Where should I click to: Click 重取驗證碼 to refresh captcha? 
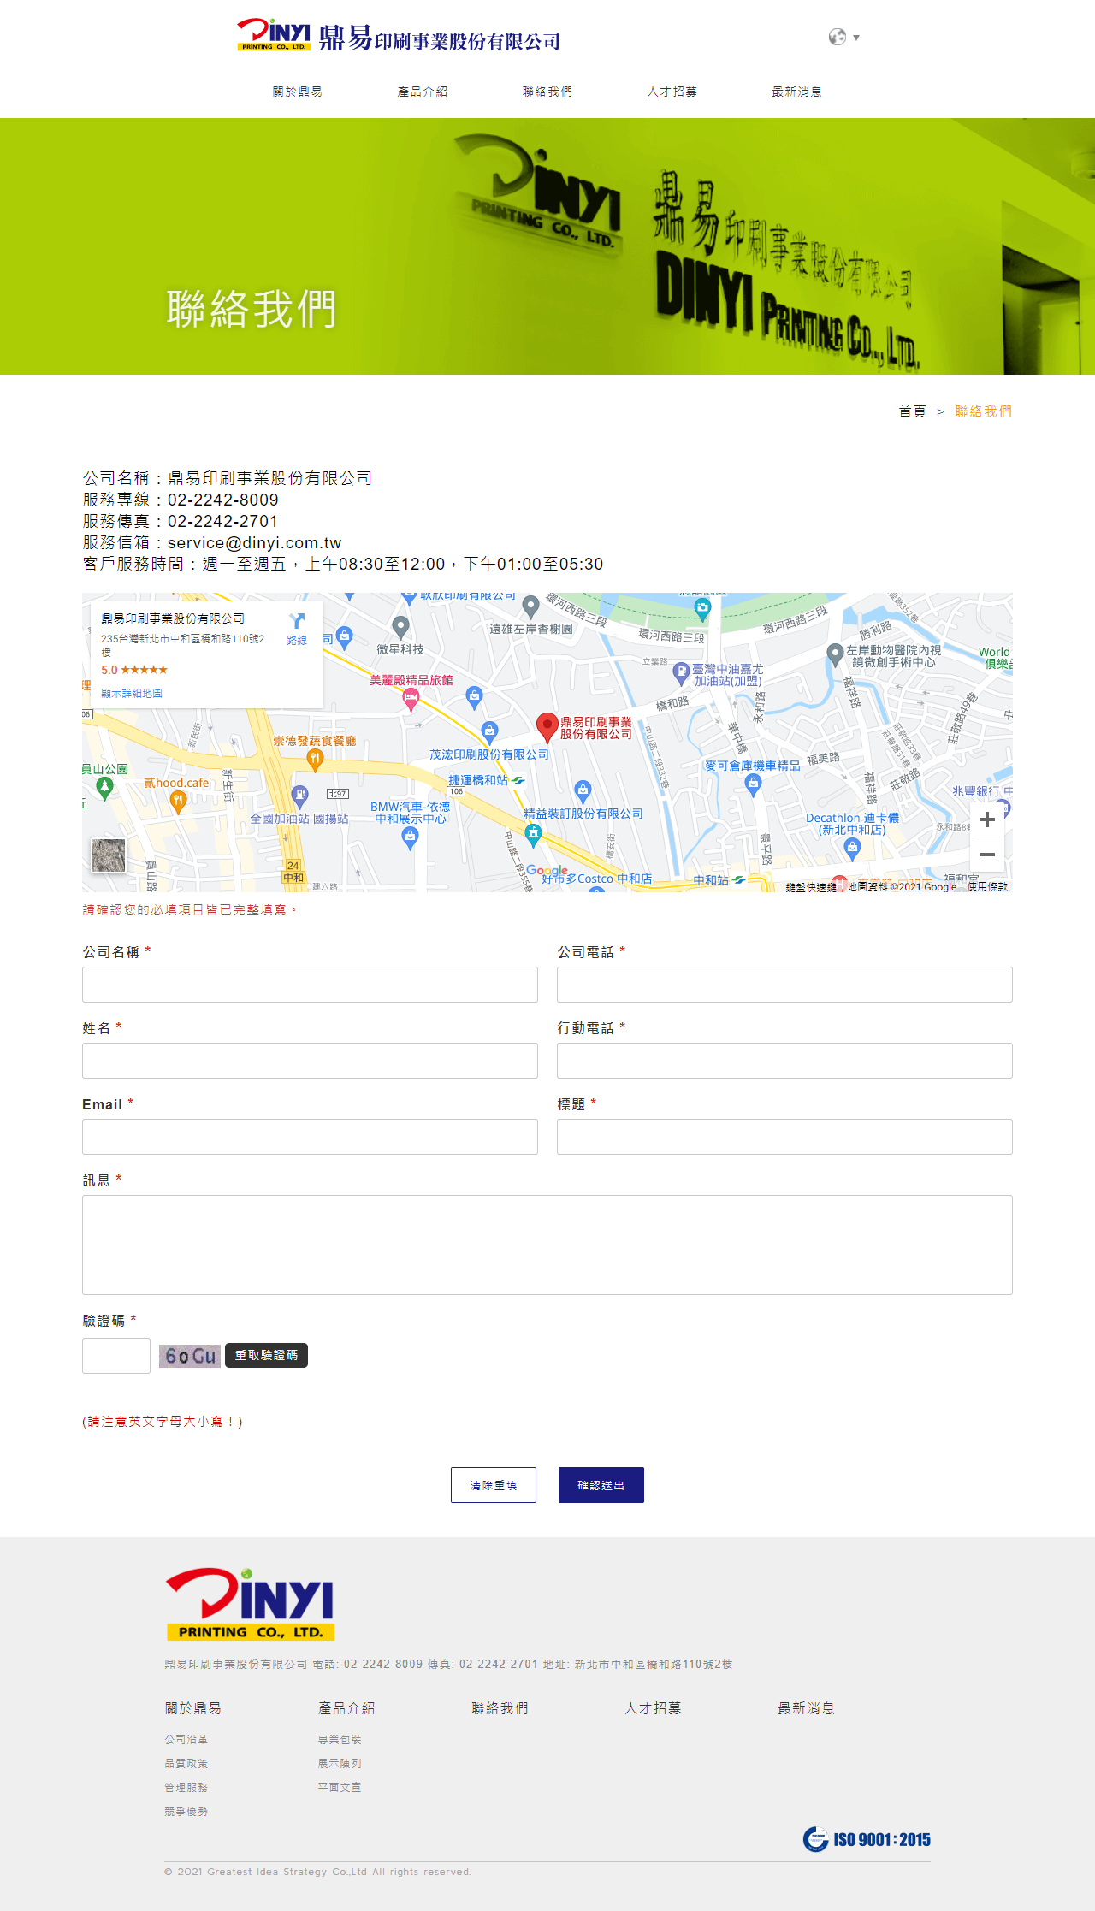coord(266,1356)
